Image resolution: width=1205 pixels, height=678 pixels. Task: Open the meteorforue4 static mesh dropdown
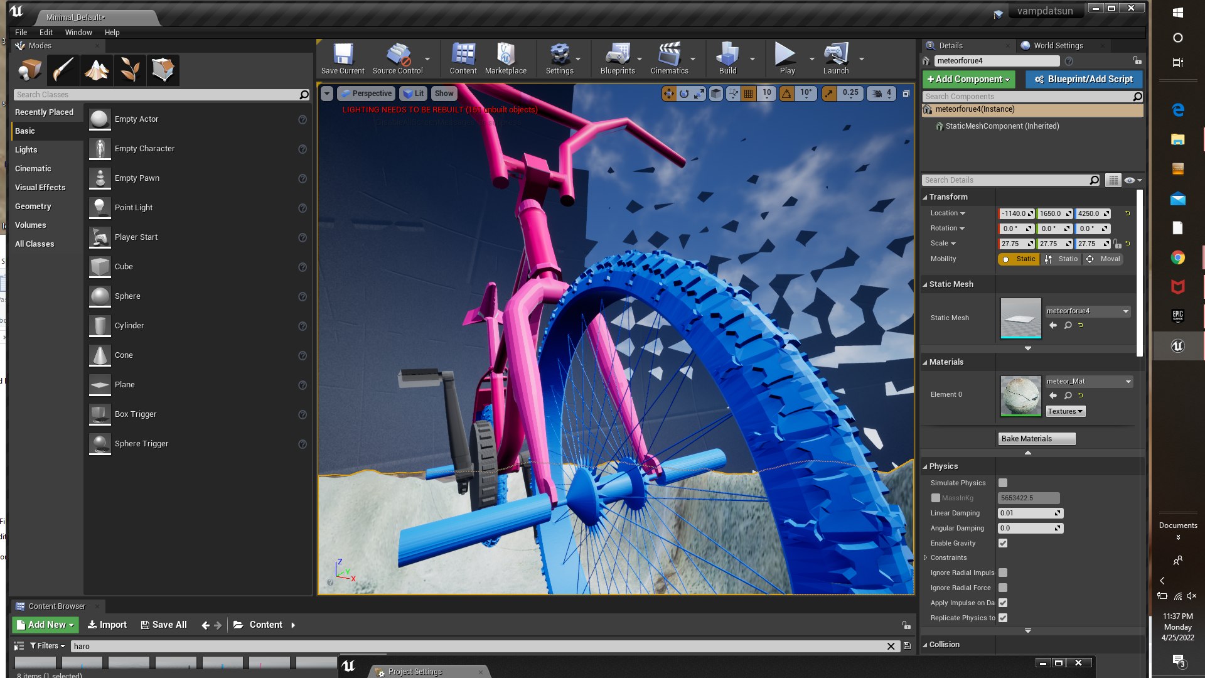(x=1088, y=311)
